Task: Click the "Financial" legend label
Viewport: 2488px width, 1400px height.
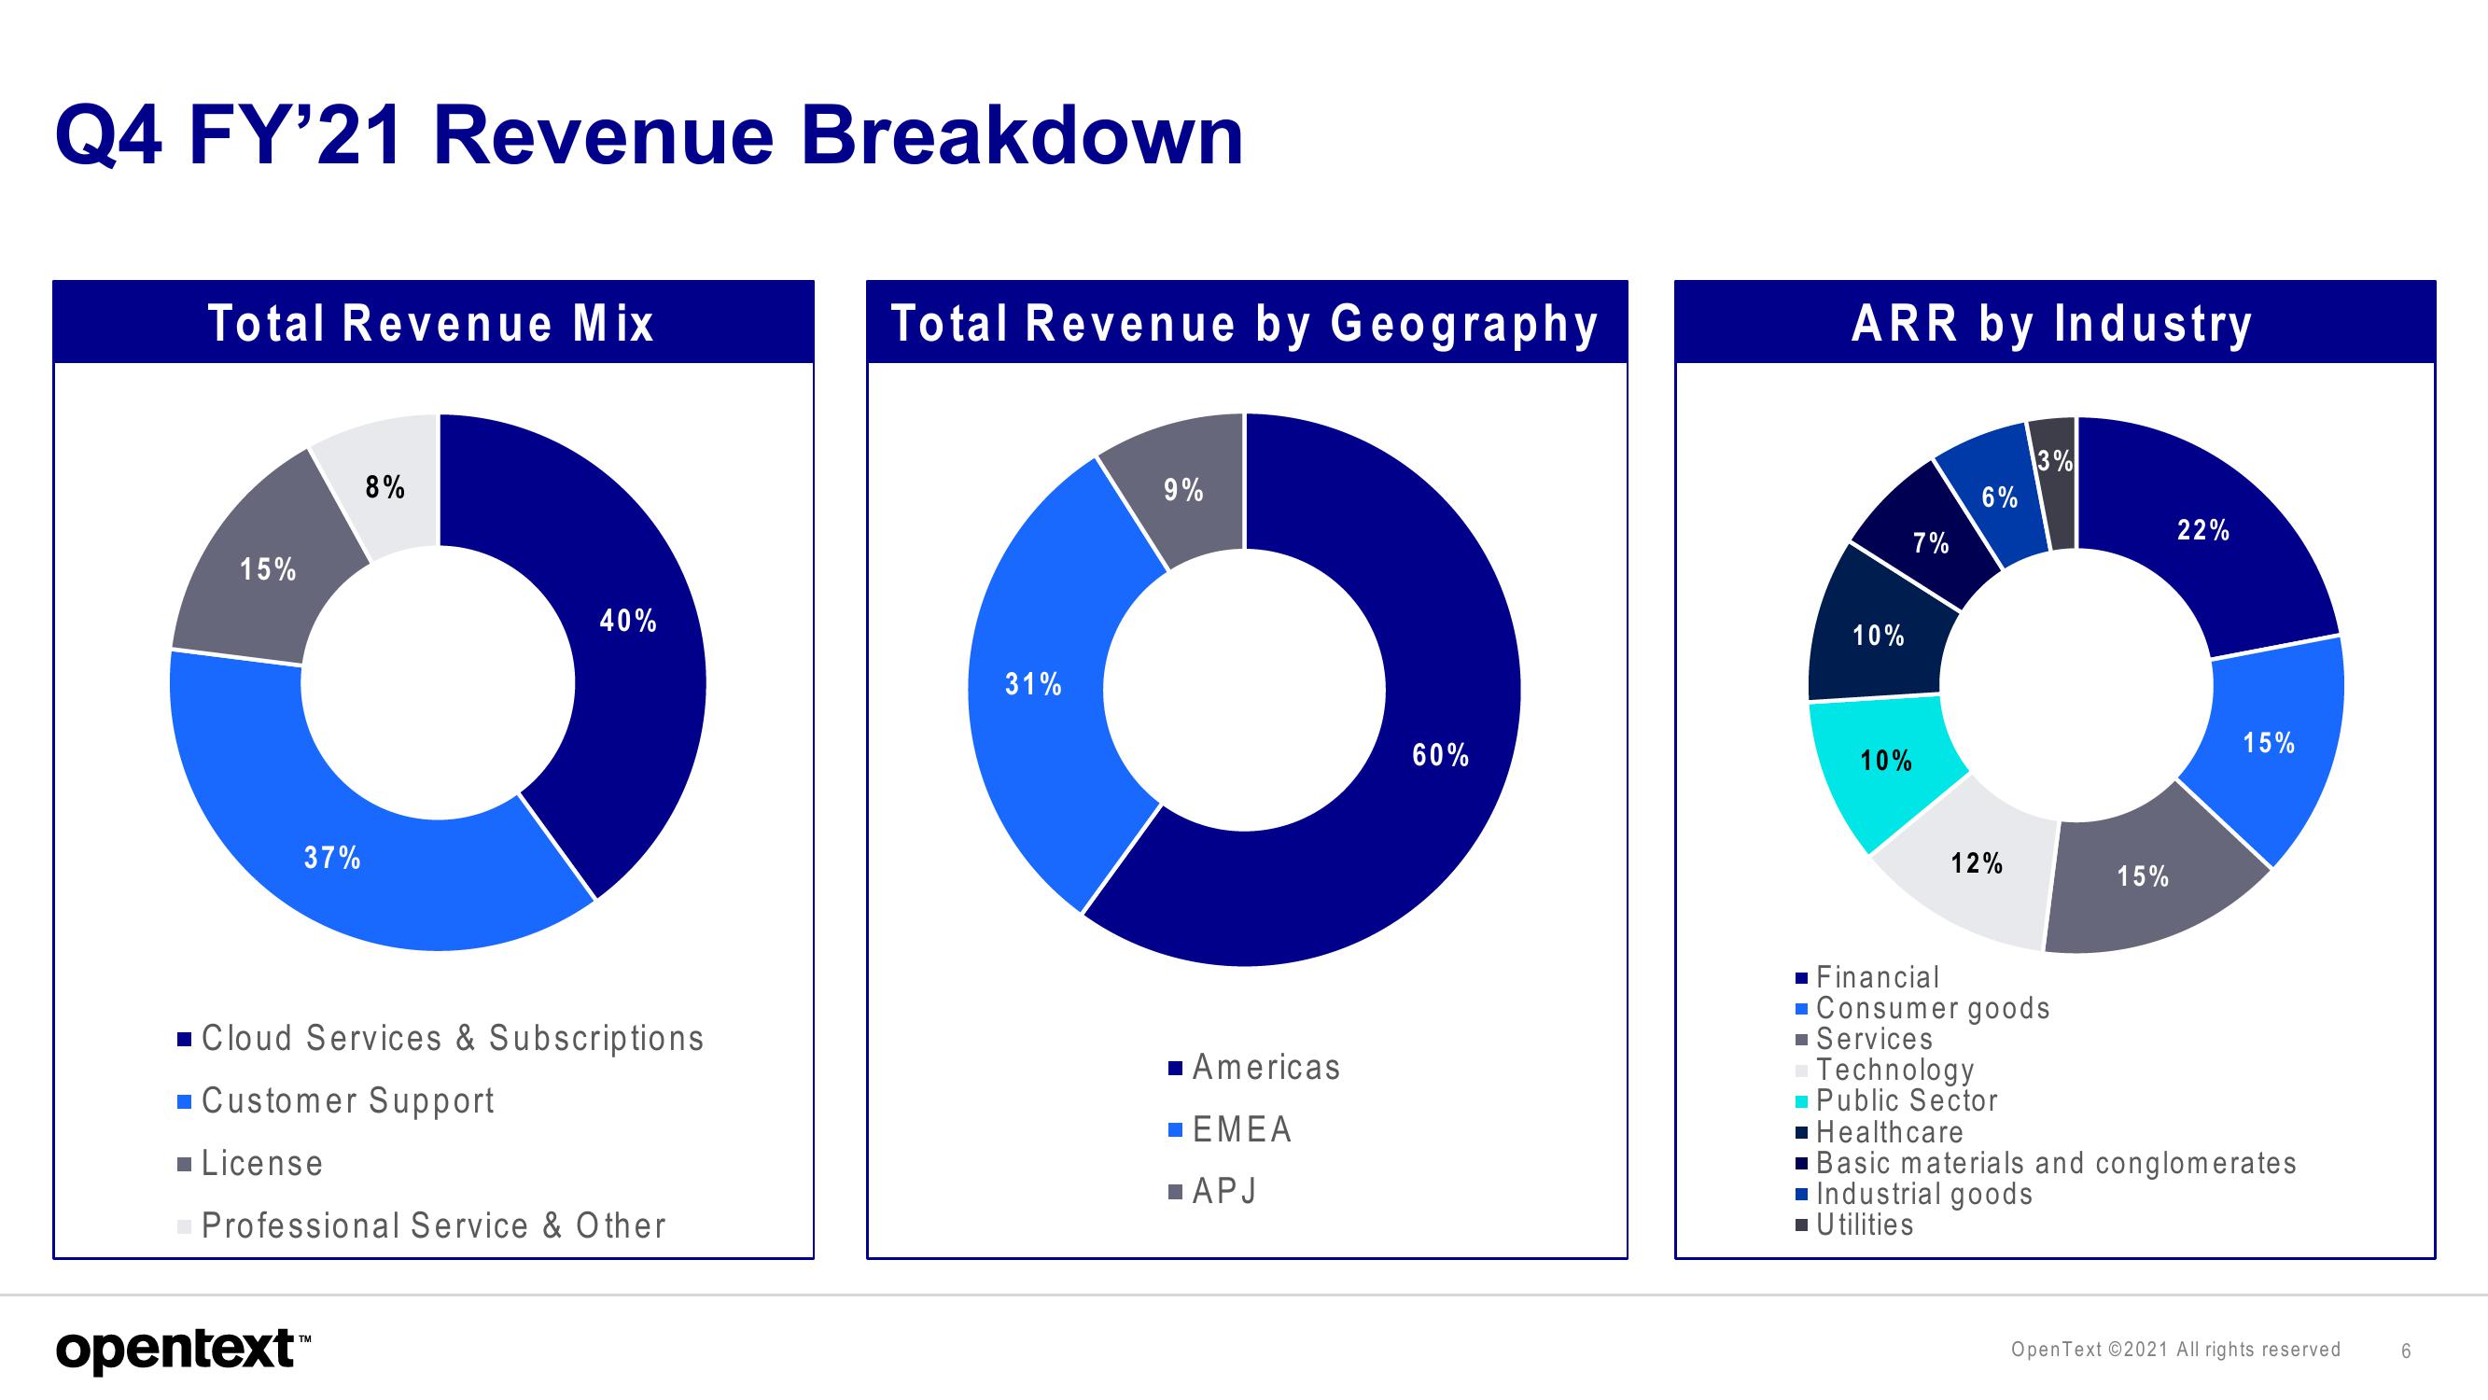Action: [x=1878, y=978]
